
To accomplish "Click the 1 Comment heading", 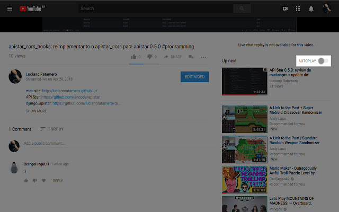I will [x=20, y=129].
